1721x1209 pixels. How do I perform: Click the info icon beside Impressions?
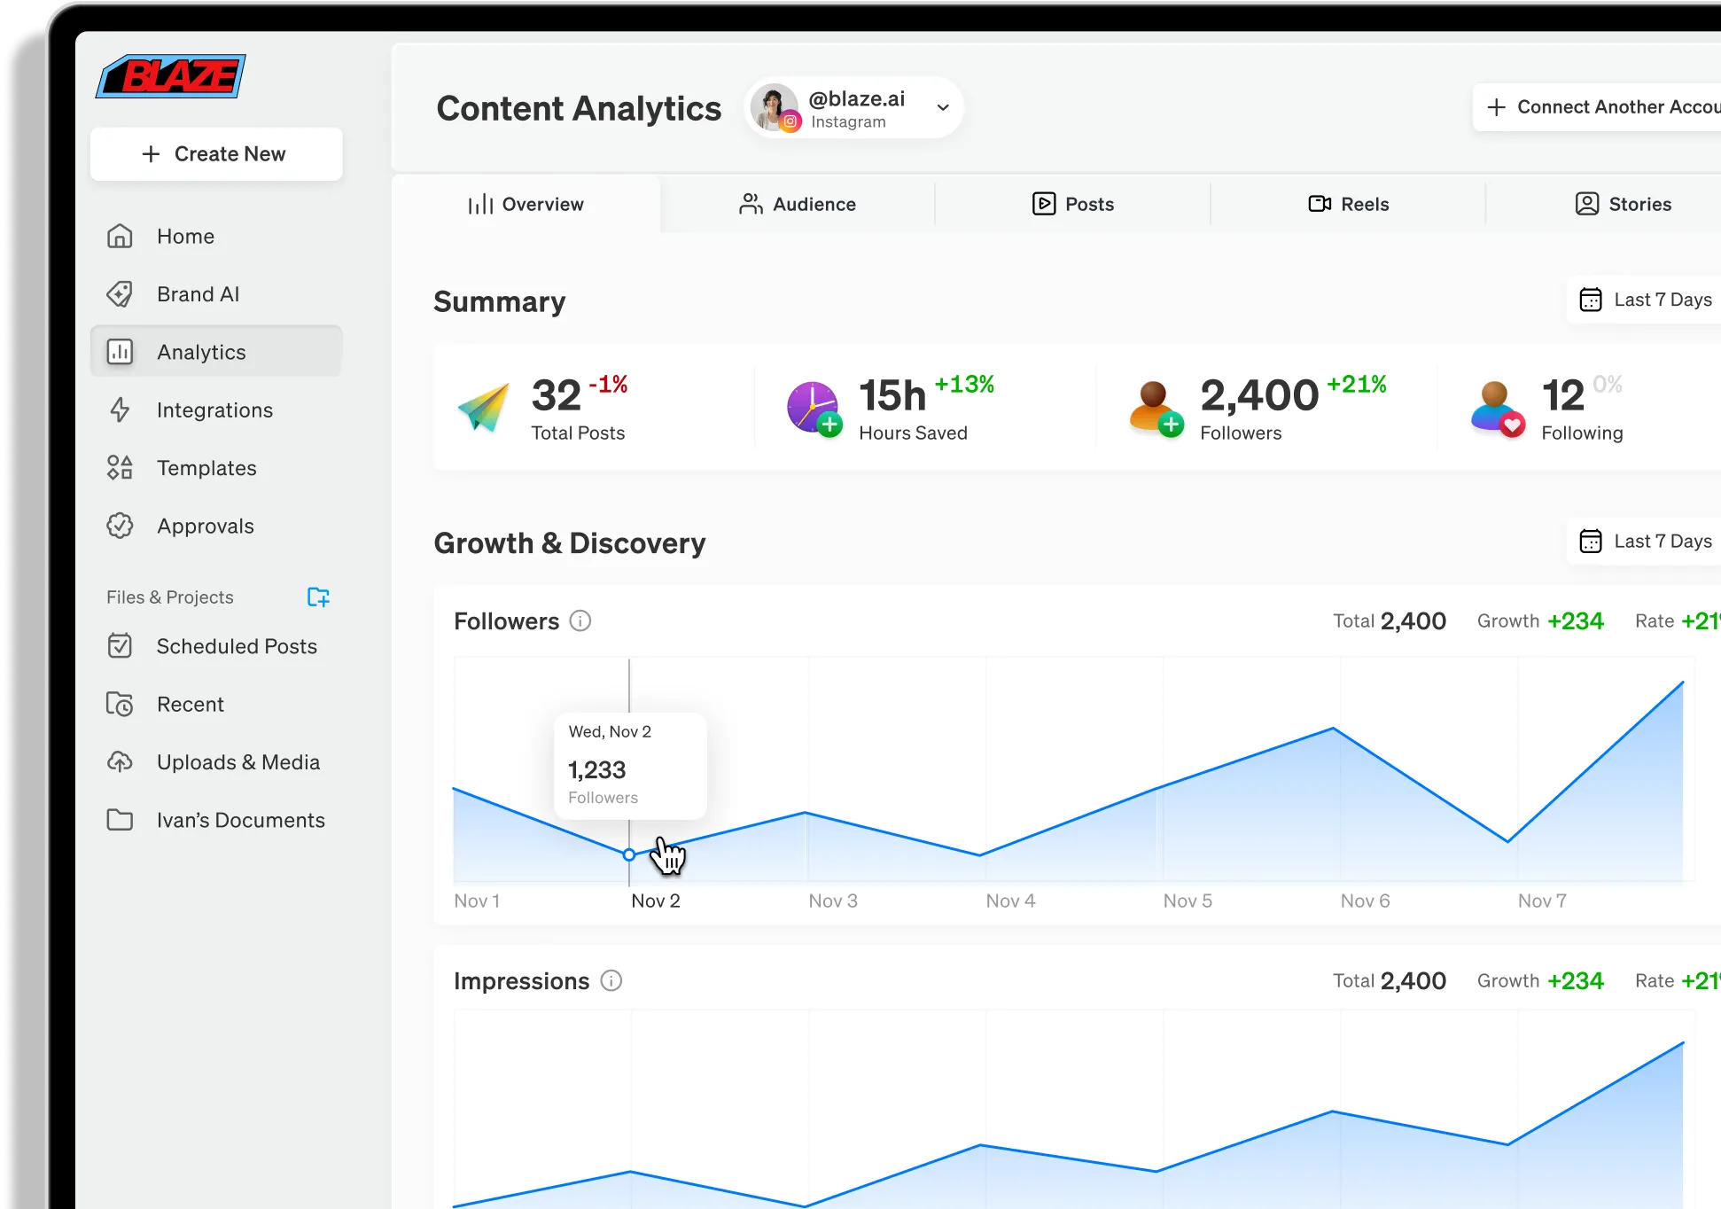(611, 980)
